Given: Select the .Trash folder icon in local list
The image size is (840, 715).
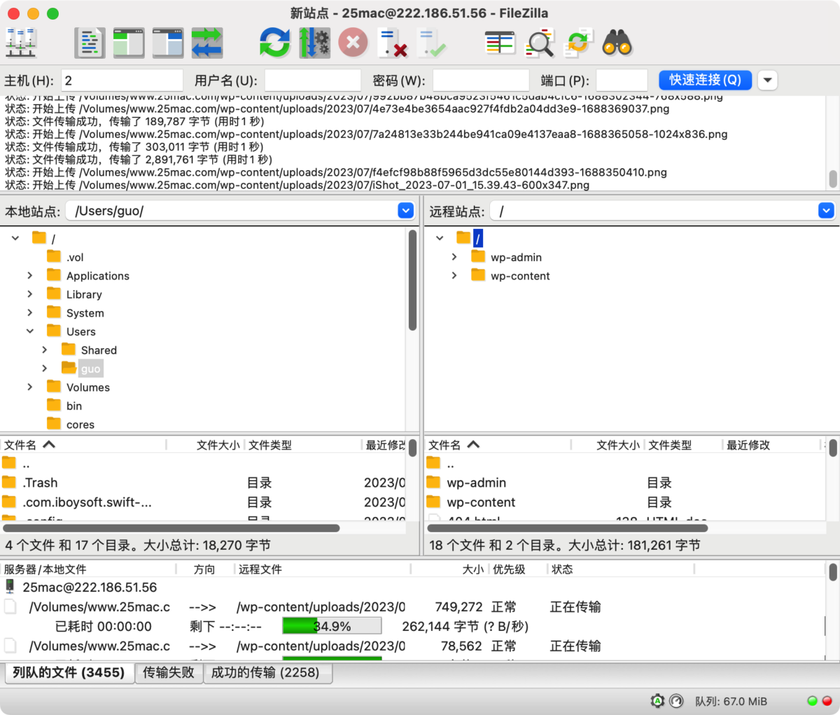Looking at the screenshot, I should [x=9, y=483].
